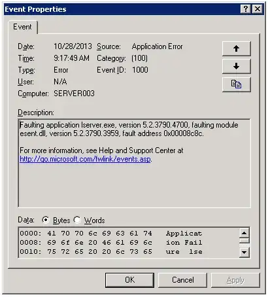Show the previous event with up arrow
The width and height of the screenshot is (268, 297).
(x=237, y=48)
